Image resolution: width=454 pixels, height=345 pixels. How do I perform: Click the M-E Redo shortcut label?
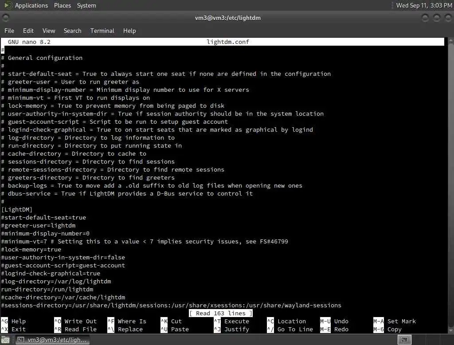334,329
